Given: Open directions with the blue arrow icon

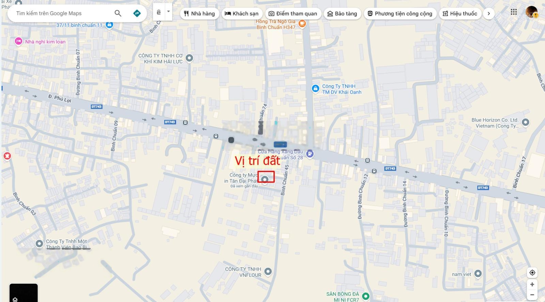Looking at the screenshot, I should pos(137,13).
